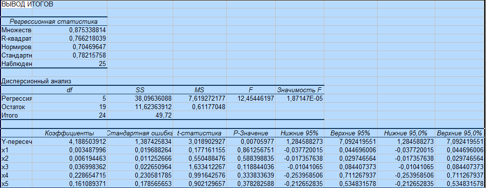Click the 't-статистика' column header
This screenshot has width=486, height=188.
click(x=199, y=133)
